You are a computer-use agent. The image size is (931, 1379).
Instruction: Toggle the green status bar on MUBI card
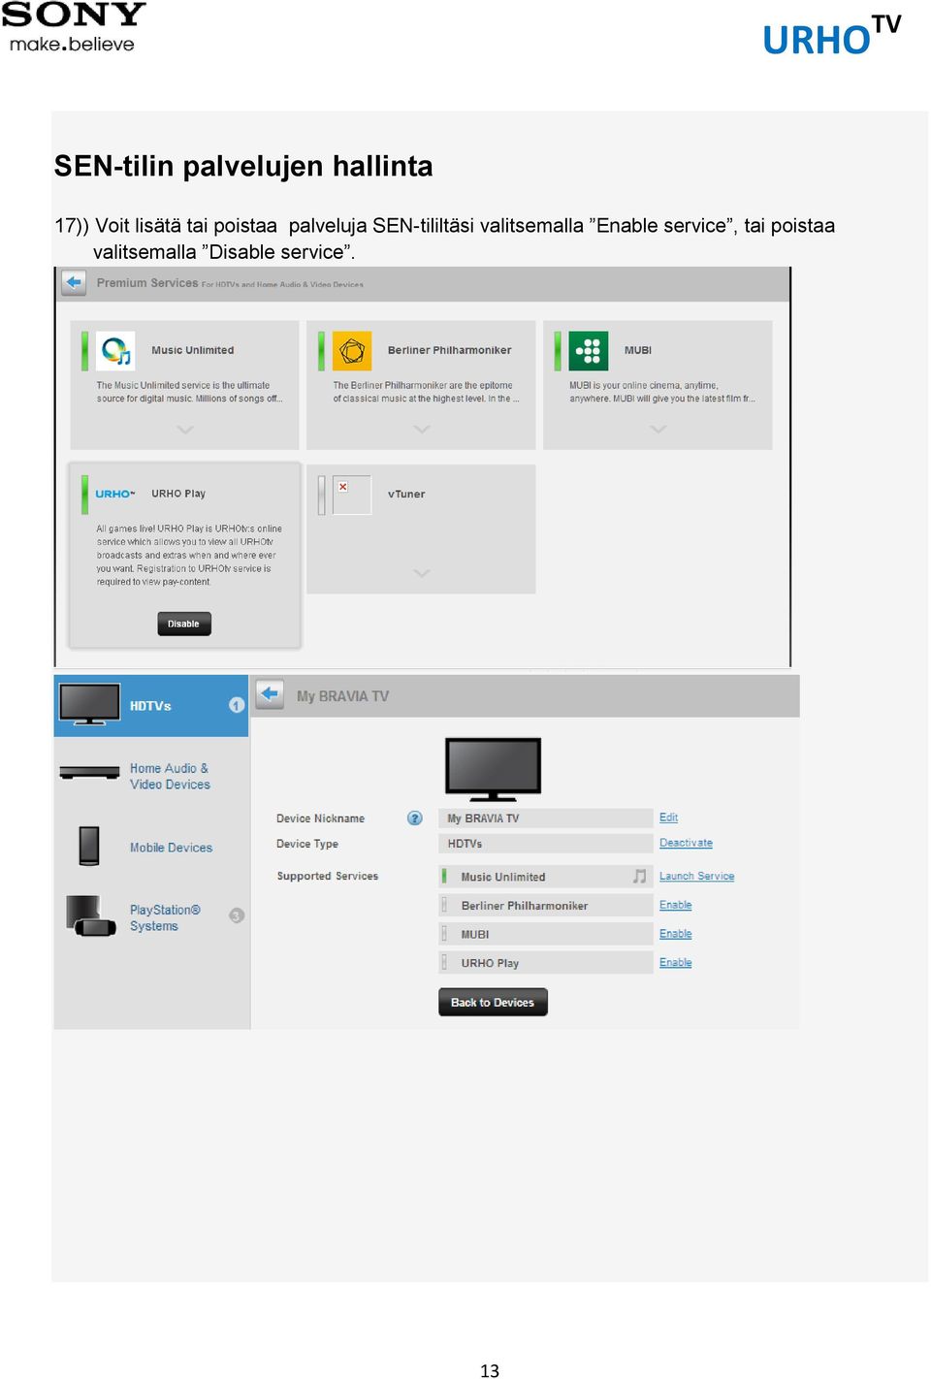point(558,351)
